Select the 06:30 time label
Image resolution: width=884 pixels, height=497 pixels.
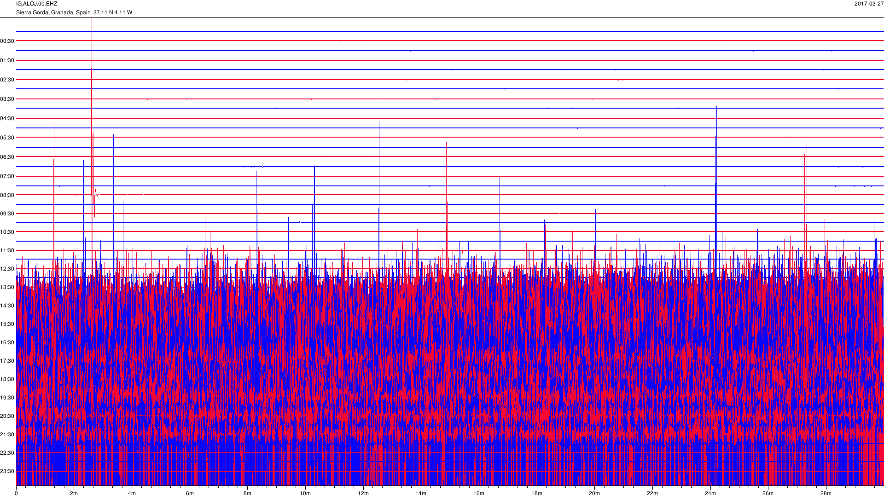(7, 157)
